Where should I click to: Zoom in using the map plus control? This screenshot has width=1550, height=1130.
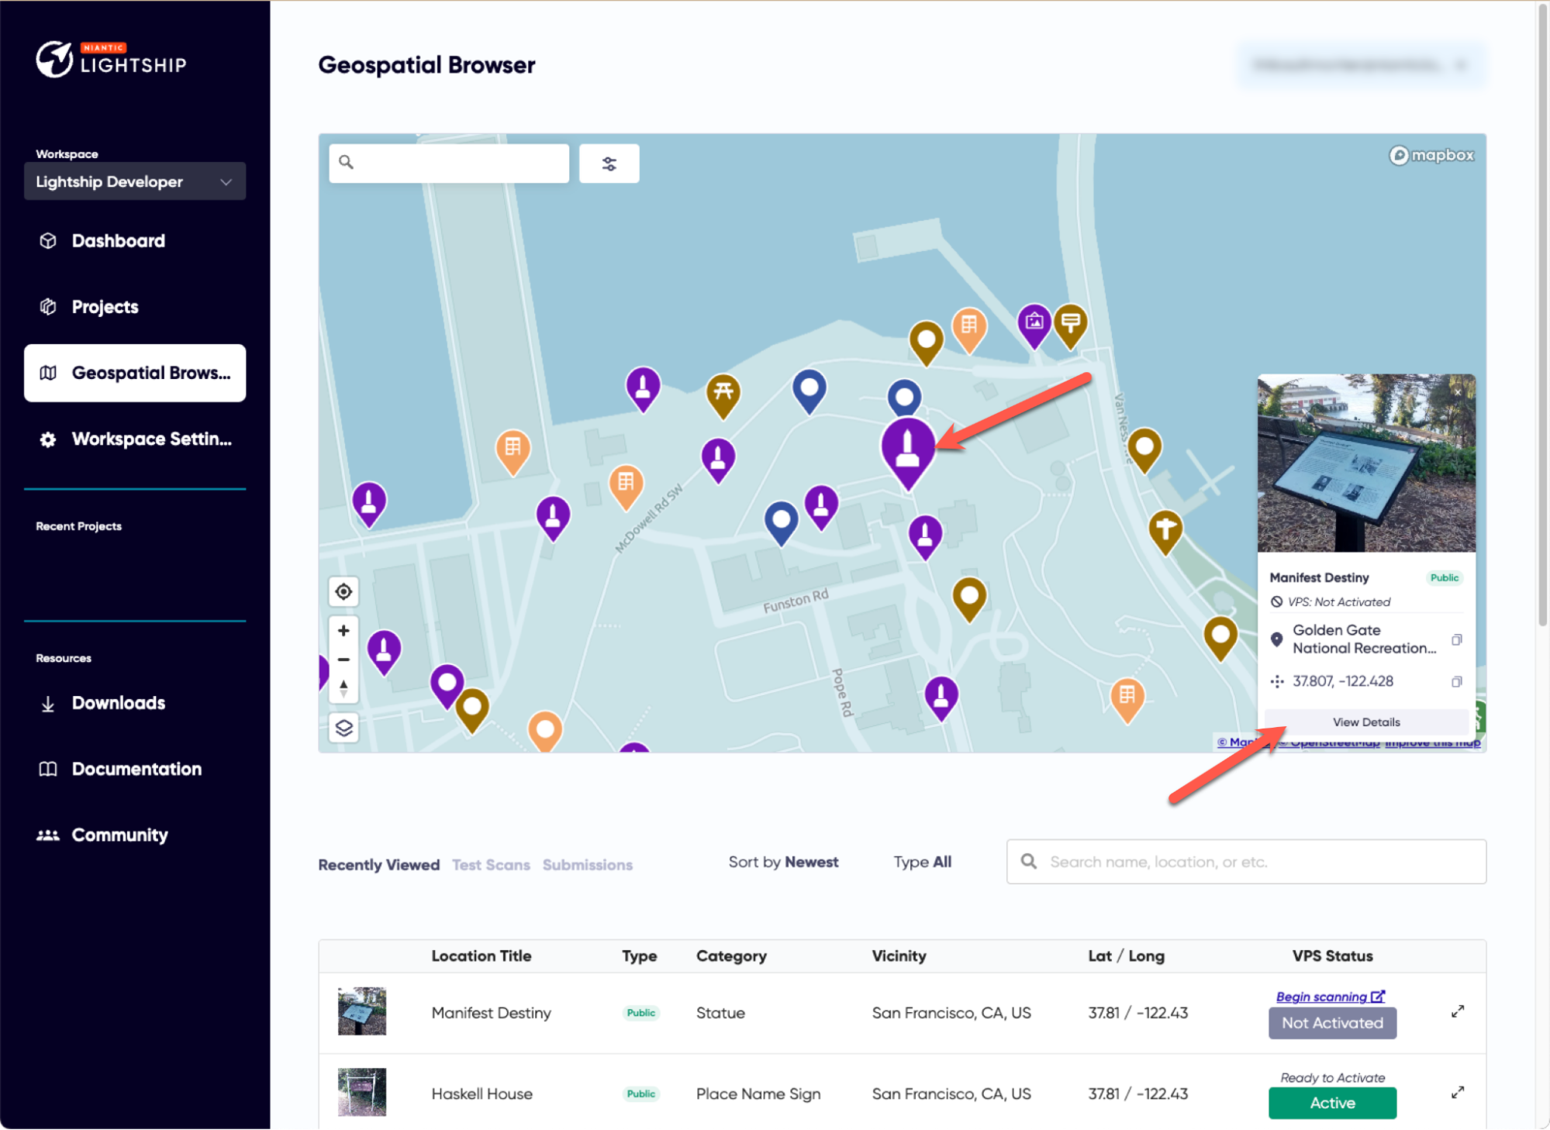click(x=343, y=630)
